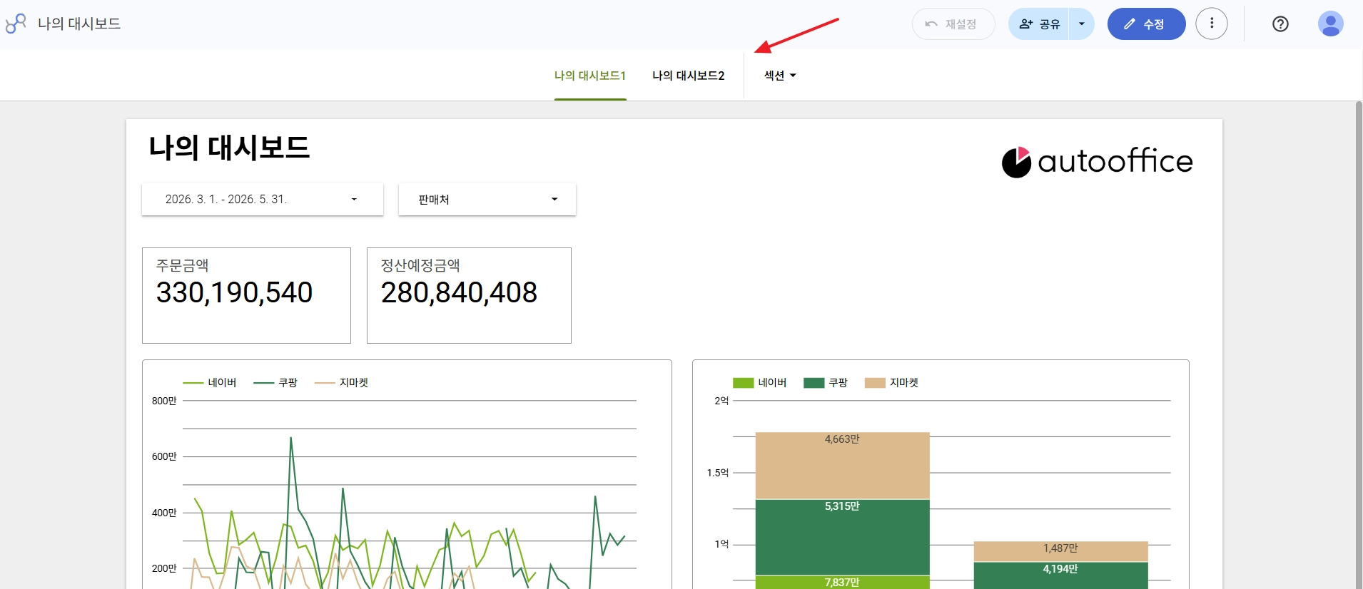Viewport: 1363px width, 589px height.
Task: Click the 4,663만 bar segment
Action: (843, 466)
